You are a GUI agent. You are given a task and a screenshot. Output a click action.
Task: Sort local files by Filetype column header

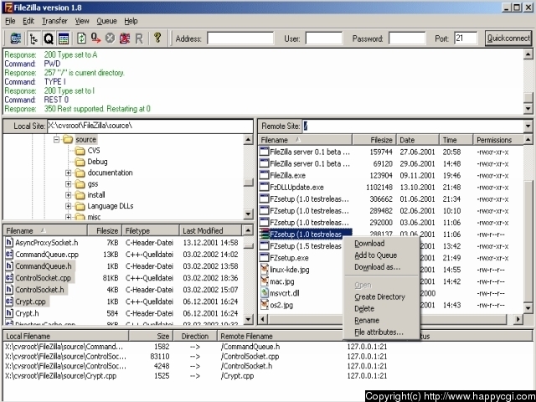(x=151, y=231)
